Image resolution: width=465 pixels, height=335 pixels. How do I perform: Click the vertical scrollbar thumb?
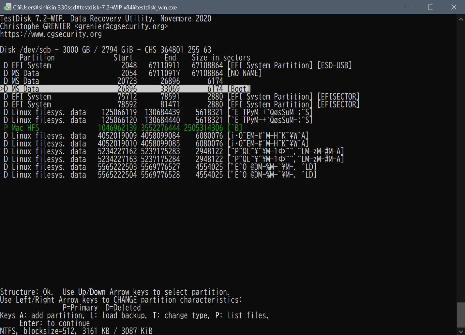[x=460, y=314]
